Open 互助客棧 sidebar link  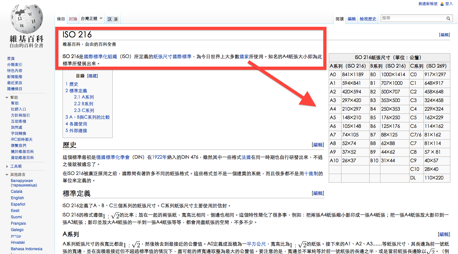19,121
